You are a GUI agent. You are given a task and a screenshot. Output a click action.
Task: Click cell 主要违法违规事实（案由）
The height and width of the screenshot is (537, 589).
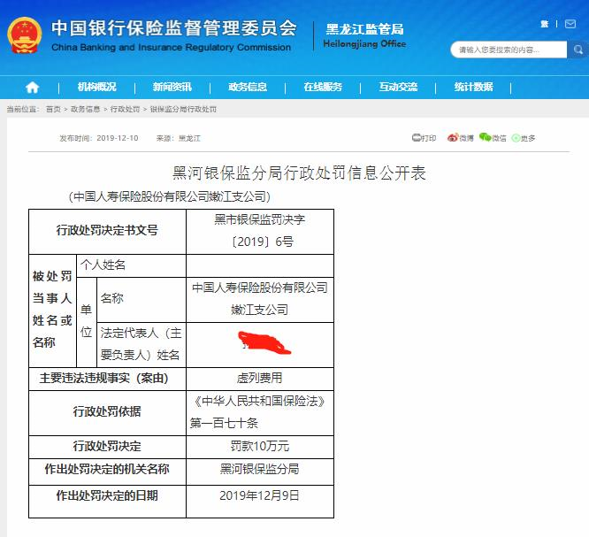[107, 379]
